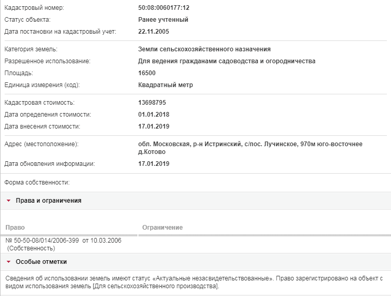391x296 pixels.
Task: Click cadastral value 13698795
Action: (x=152, y=103)
